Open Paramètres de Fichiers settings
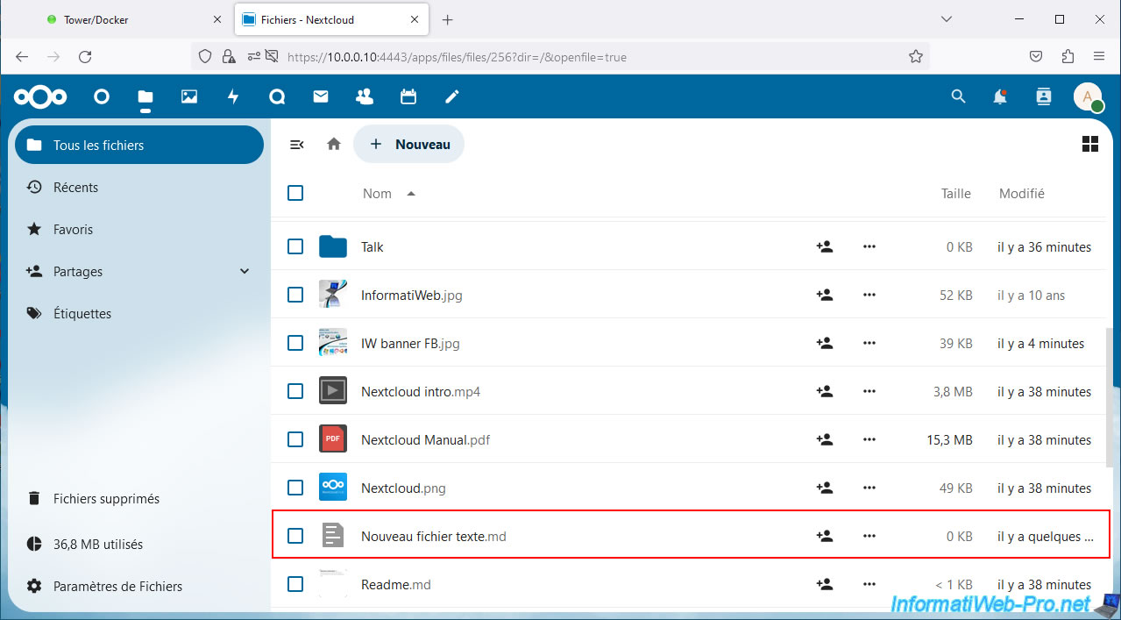Viewport: 1121px width, 620px height. point(117,587)
